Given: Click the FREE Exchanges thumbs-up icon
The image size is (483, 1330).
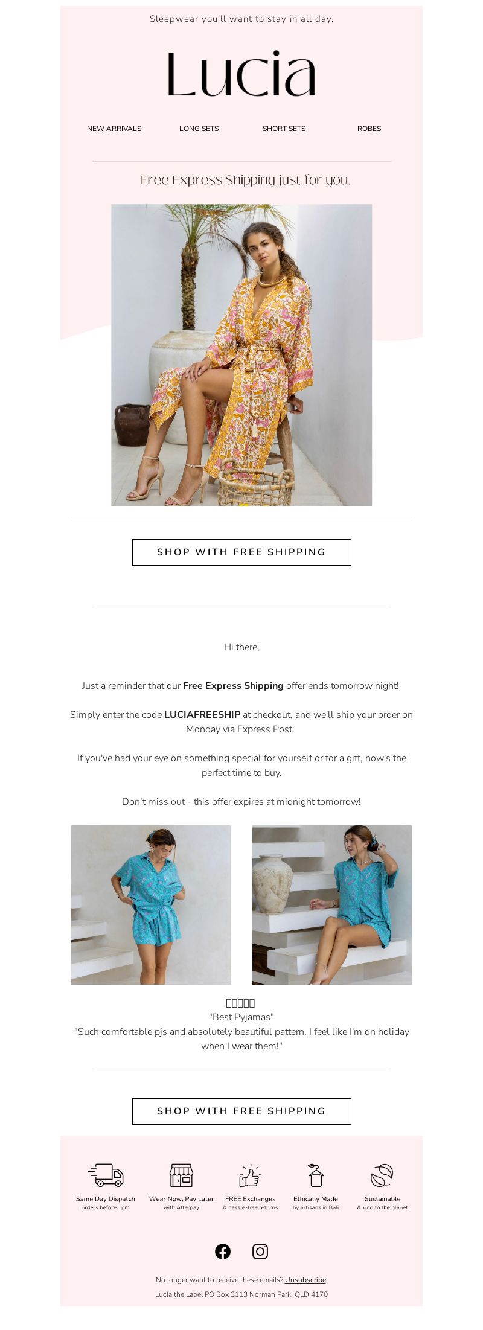Looking at the screenshot, I should [x=250, y=1175].
